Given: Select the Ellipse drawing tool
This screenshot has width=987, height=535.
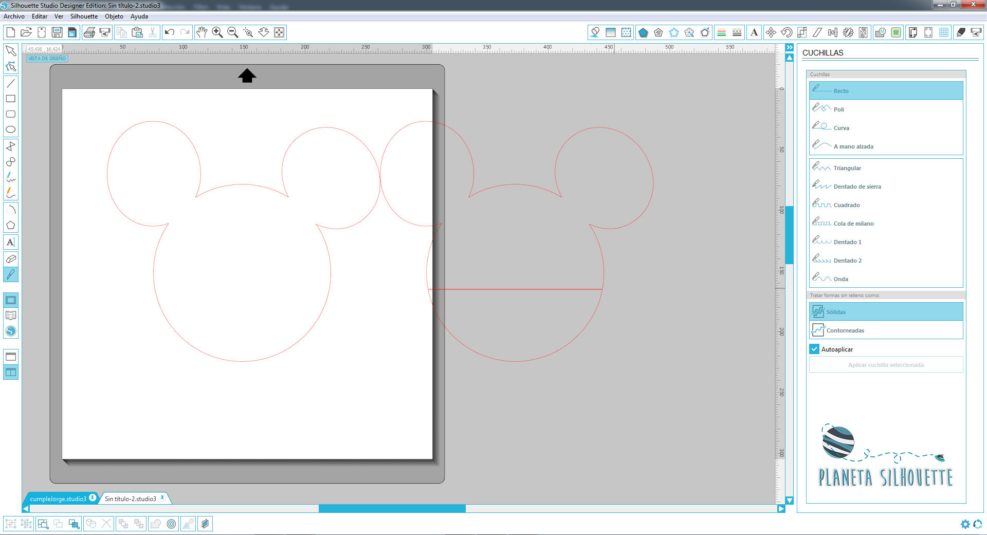Looking at the screenshot, I should [11, 130].
